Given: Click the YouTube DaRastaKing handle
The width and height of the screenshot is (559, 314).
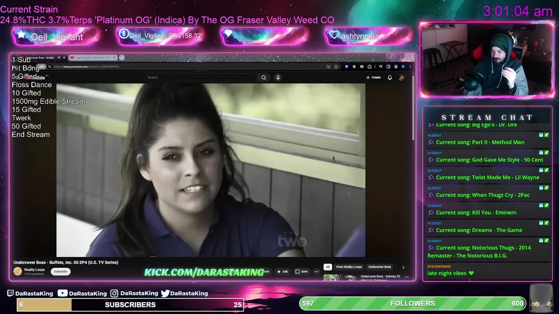Looking at the screenshot, I should 83,294.
